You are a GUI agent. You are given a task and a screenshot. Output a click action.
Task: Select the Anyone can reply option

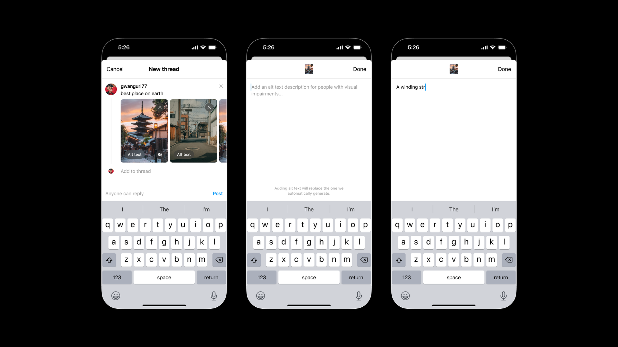click(124, 193)
